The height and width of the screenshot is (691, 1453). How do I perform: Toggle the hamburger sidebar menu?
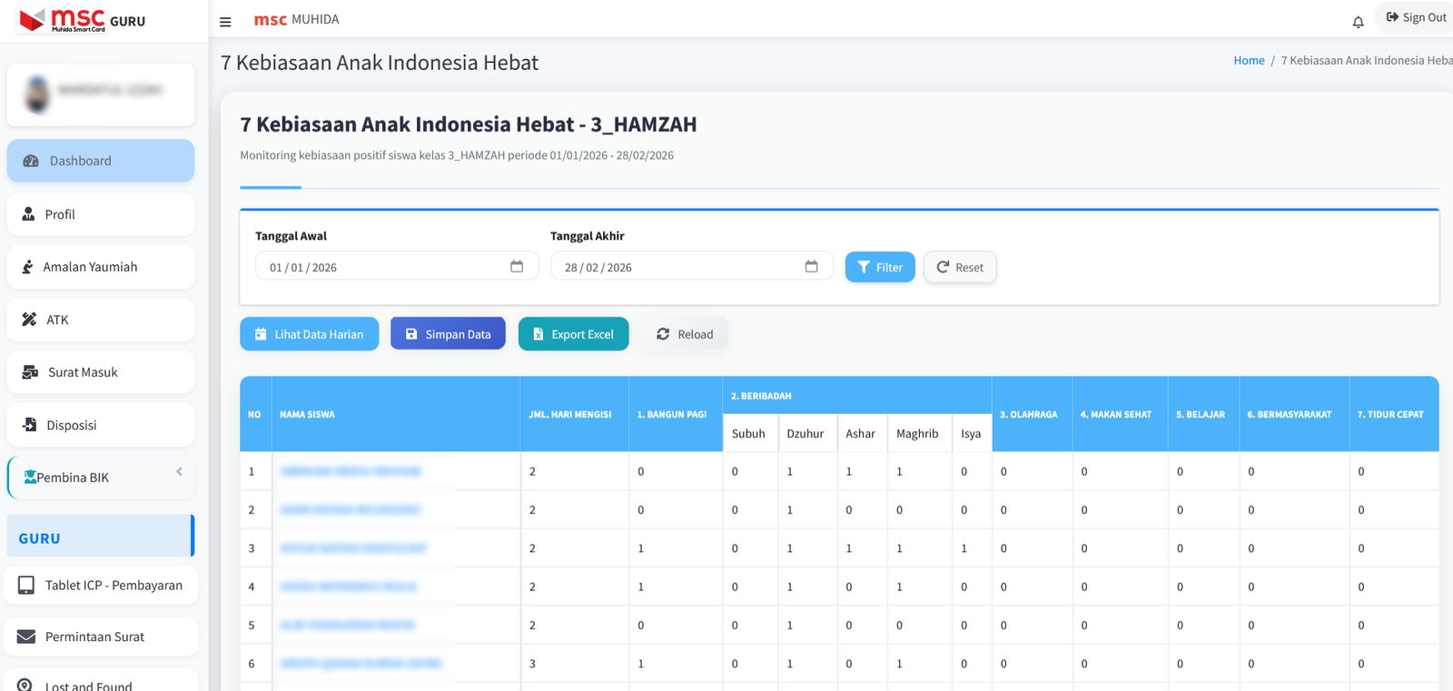tap(225, 22)
